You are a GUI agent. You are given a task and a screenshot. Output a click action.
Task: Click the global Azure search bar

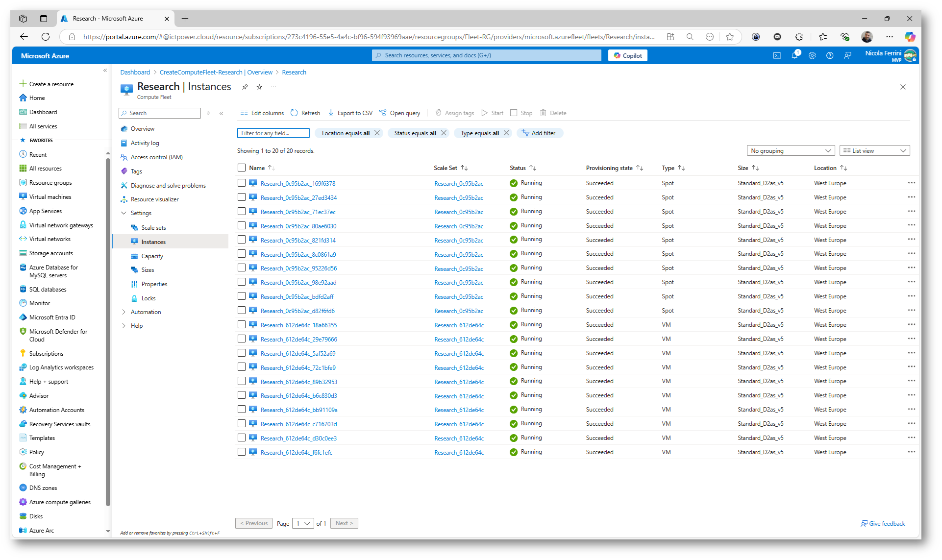coord(486,56)
